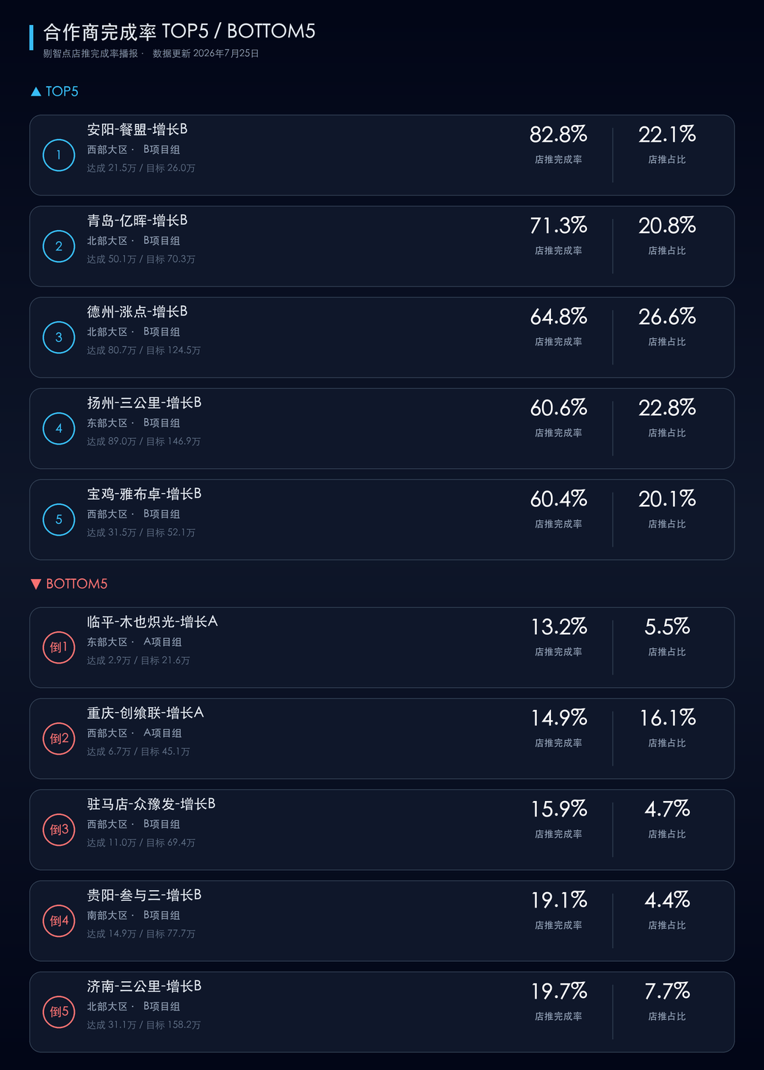764x1070 pixels.
Task: Select the rank 3 circle badge
Action: (x=59, y=337)
